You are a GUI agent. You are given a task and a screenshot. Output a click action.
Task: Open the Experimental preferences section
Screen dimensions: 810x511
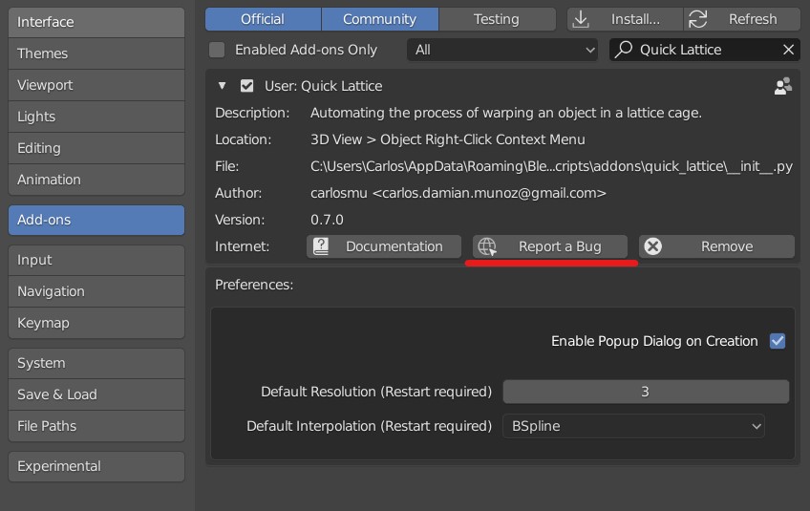coord(96,466)
